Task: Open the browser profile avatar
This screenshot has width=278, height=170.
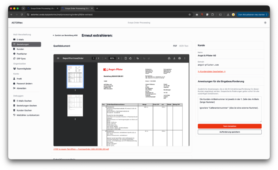Action: point(233,15)
